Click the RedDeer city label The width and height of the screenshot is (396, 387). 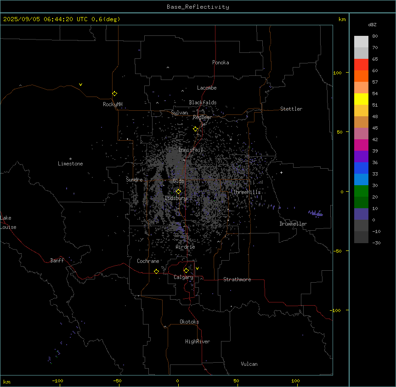202,117
